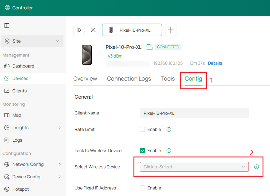Click the Devices target icon
This screenshot has width=270, height=196.
click(x=7, y=79)
